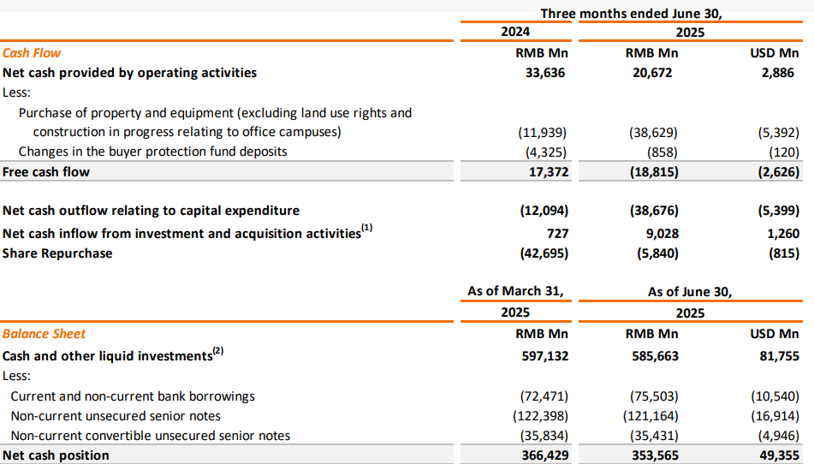
Task: Select Current and non-current bank borrowings label
Action: tap(133, 396)
